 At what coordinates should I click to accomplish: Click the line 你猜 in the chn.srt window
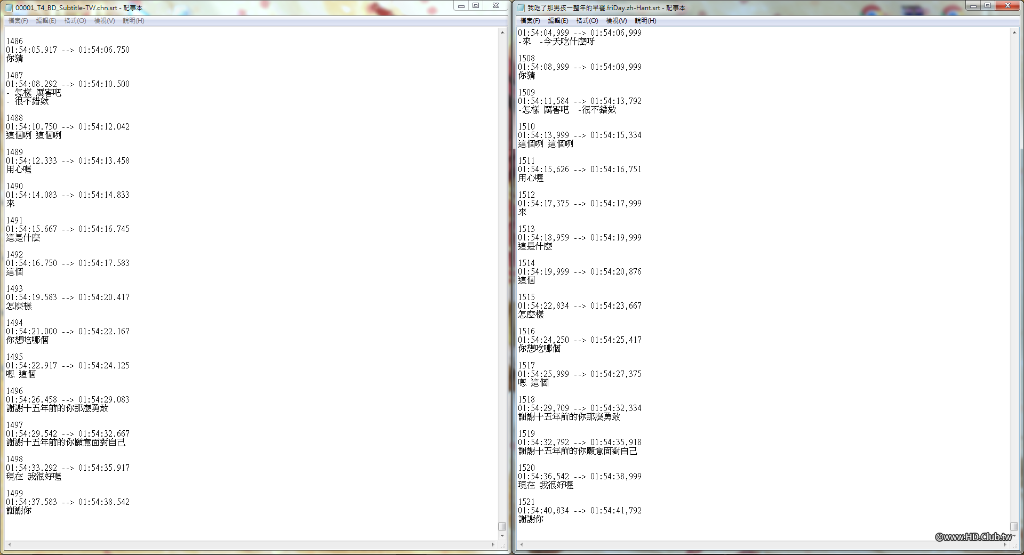14,58
